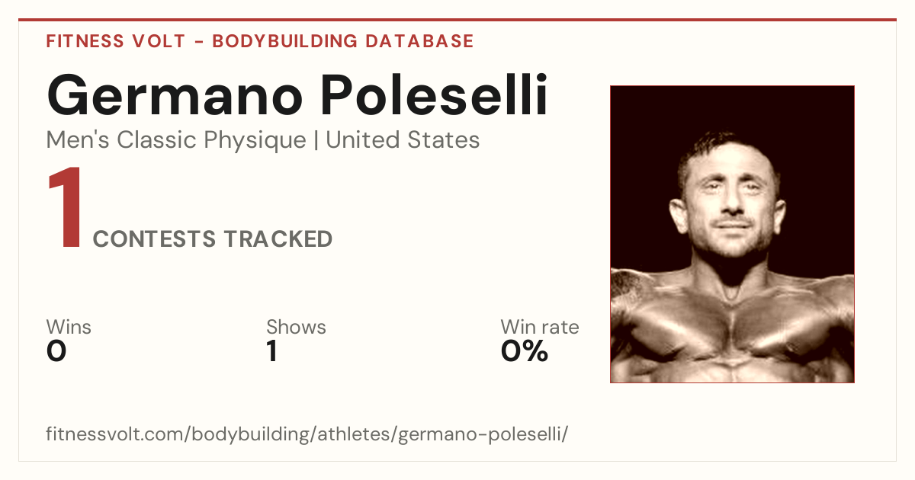The width and height of the screenshot is (915, 480).
Task: Click the Shows label
Action: [x=296, y=328]
